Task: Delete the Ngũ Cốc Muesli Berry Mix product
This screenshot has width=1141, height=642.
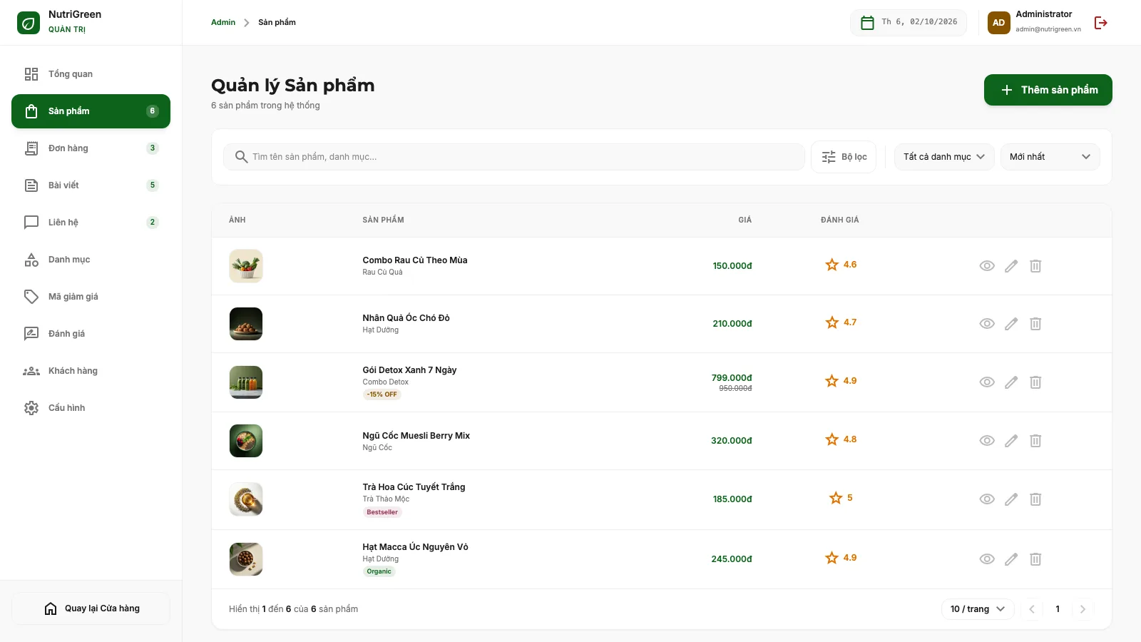Action: [1035, 441]
